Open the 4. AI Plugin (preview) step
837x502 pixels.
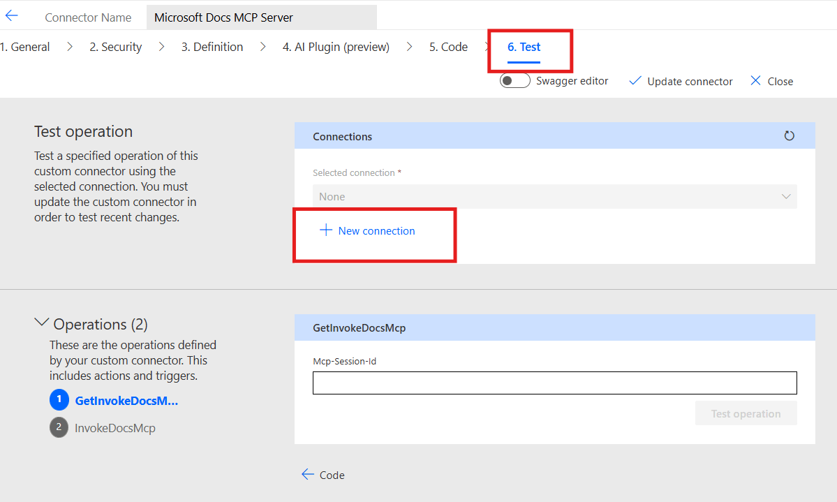[336, 47]
